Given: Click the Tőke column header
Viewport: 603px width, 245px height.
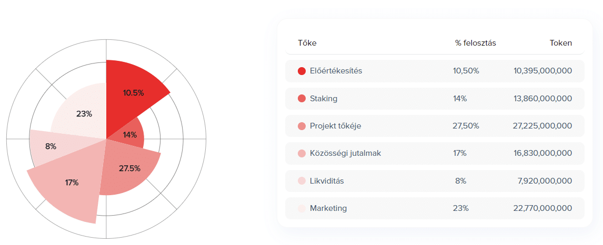Looking at the screenshot, I should (x=307, y=43).
